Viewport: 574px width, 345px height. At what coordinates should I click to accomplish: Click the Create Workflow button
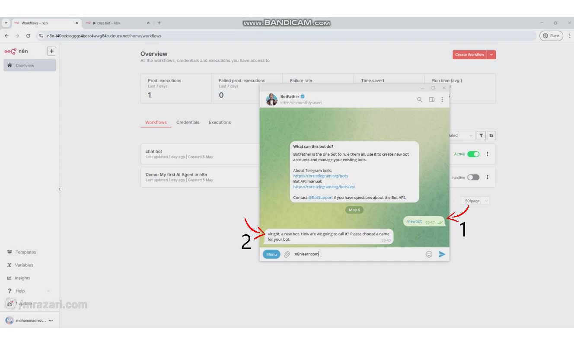(x=469, y=55)
